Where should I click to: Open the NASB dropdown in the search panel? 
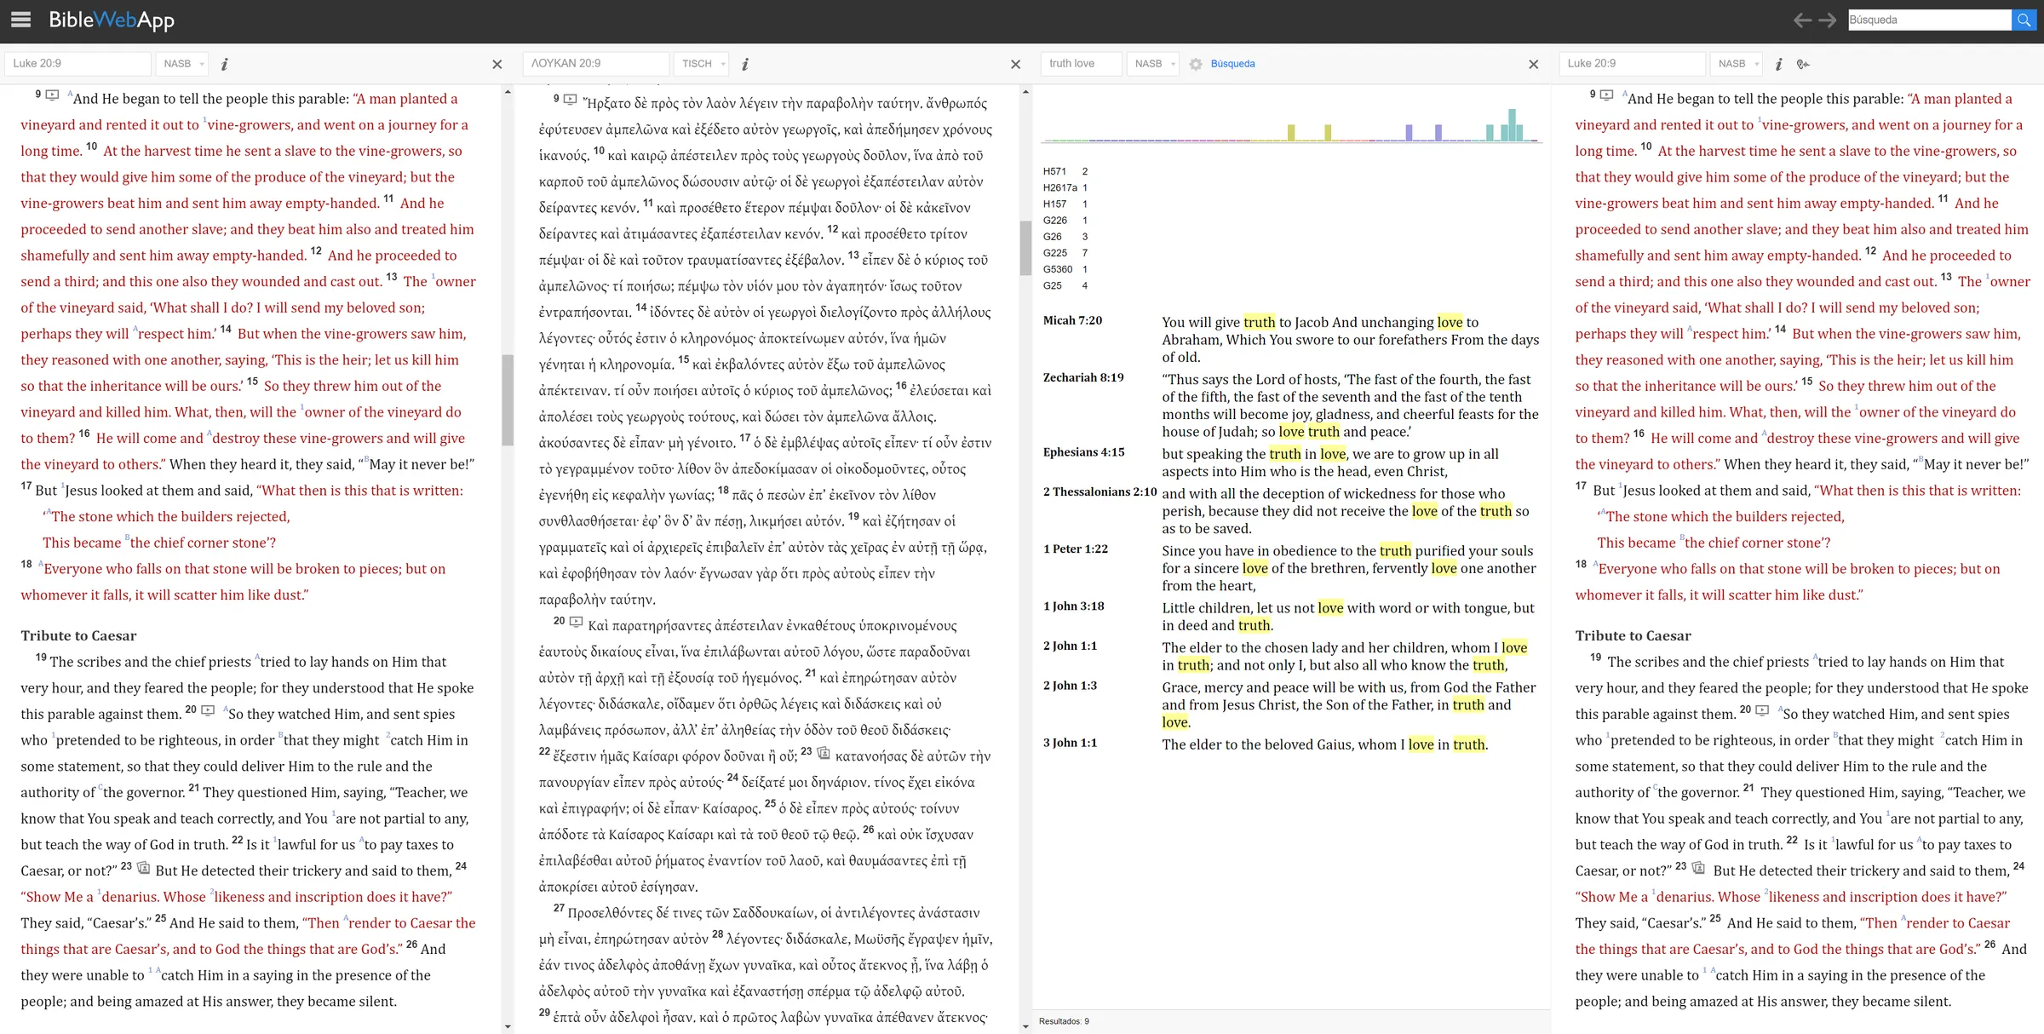(1153, 63)
